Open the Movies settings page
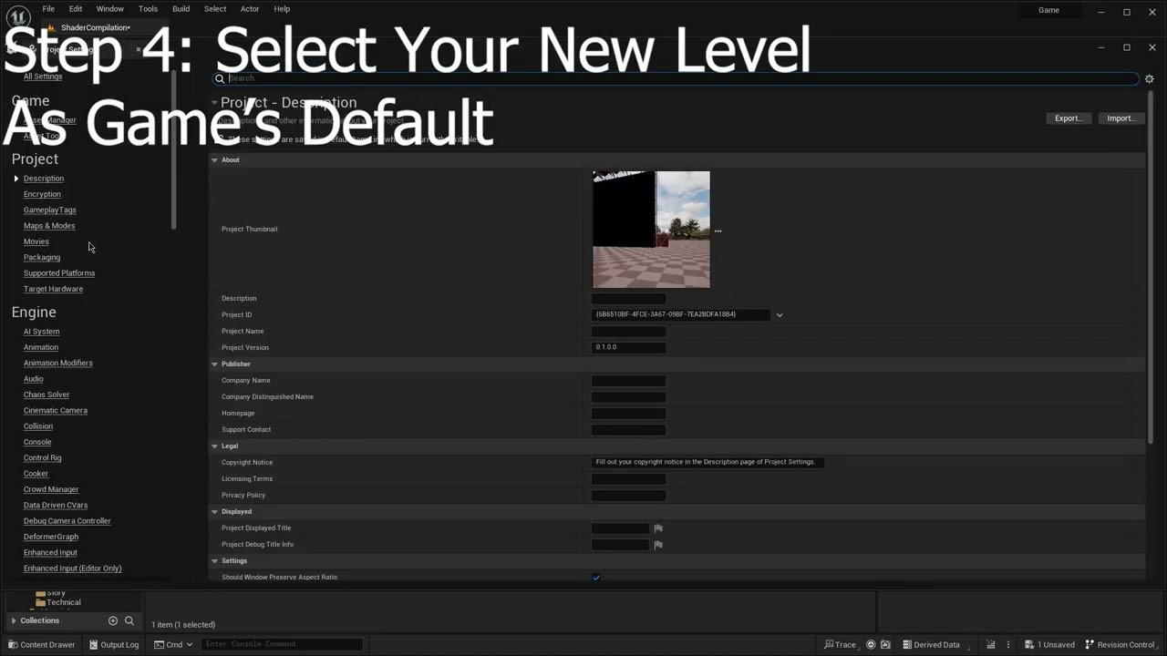 [x=36, y=241]
